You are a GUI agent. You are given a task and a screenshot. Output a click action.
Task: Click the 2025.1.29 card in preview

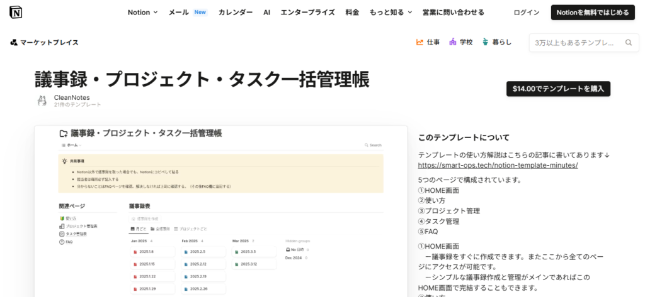point(152,289)
